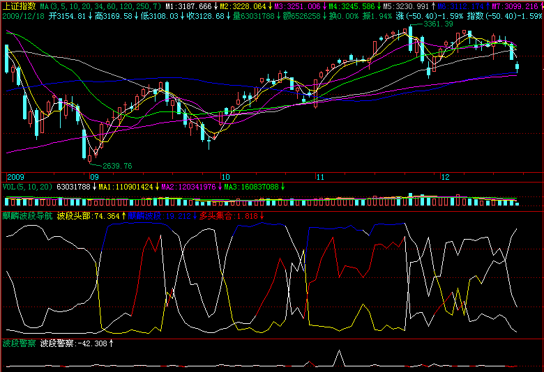Jump to month 12 on time axis

tap(445, 177)
